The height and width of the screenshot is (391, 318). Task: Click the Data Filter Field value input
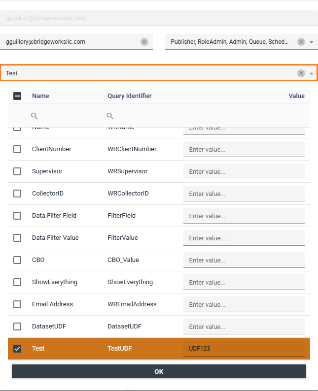pos(244,216)
